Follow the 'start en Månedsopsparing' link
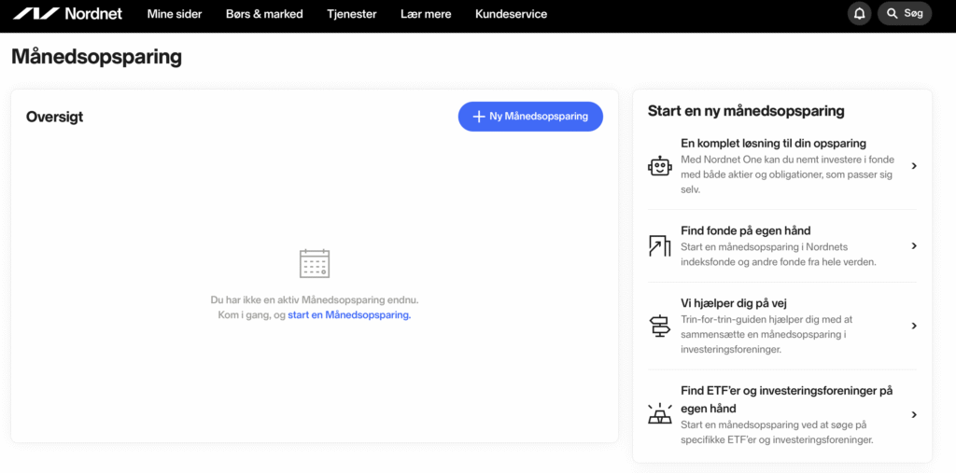The width and height of the screenshot is (956, 473). pos(349,315)
